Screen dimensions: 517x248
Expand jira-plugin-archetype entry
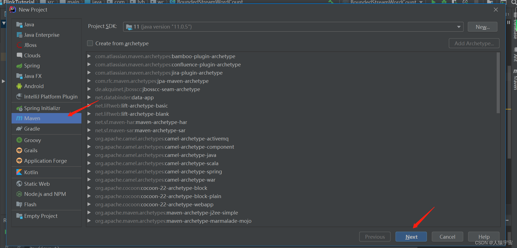pyautogui.click(x=89, y=72)
